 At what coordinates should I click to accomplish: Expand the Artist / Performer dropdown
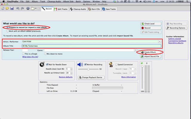pyautogui.click(x=160, y=42)
